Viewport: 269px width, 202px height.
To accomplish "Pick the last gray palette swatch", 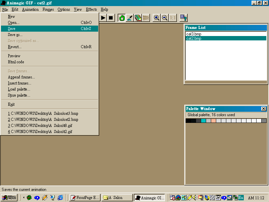I will (264, 121).
